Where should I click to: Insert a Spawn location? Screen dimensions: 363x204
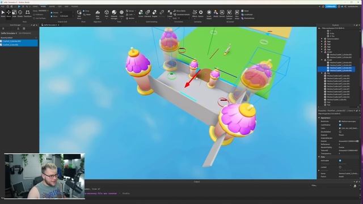click(x=201, y=14)
